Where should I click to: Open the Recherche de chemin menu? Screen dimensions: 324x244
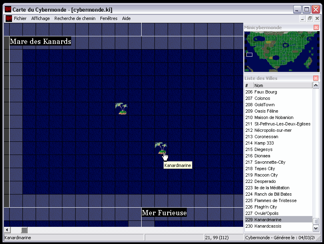coord(75,18)
